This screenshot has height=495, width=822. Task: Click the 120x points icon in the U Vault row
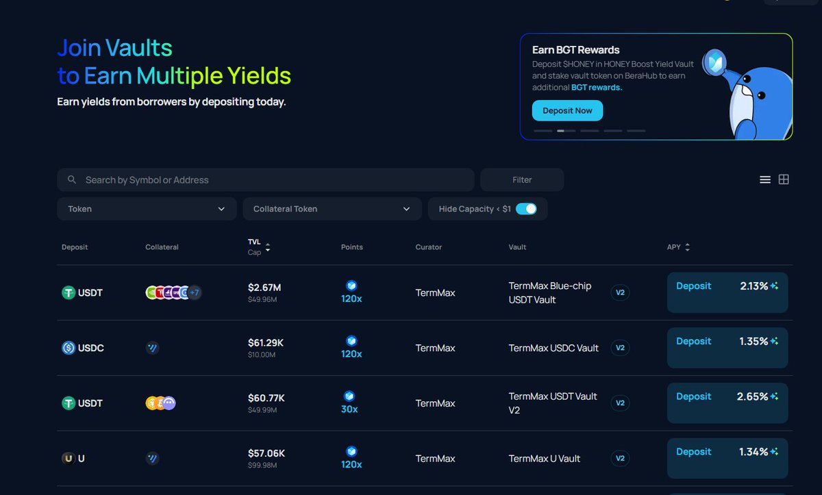click(x=351, y=451)
